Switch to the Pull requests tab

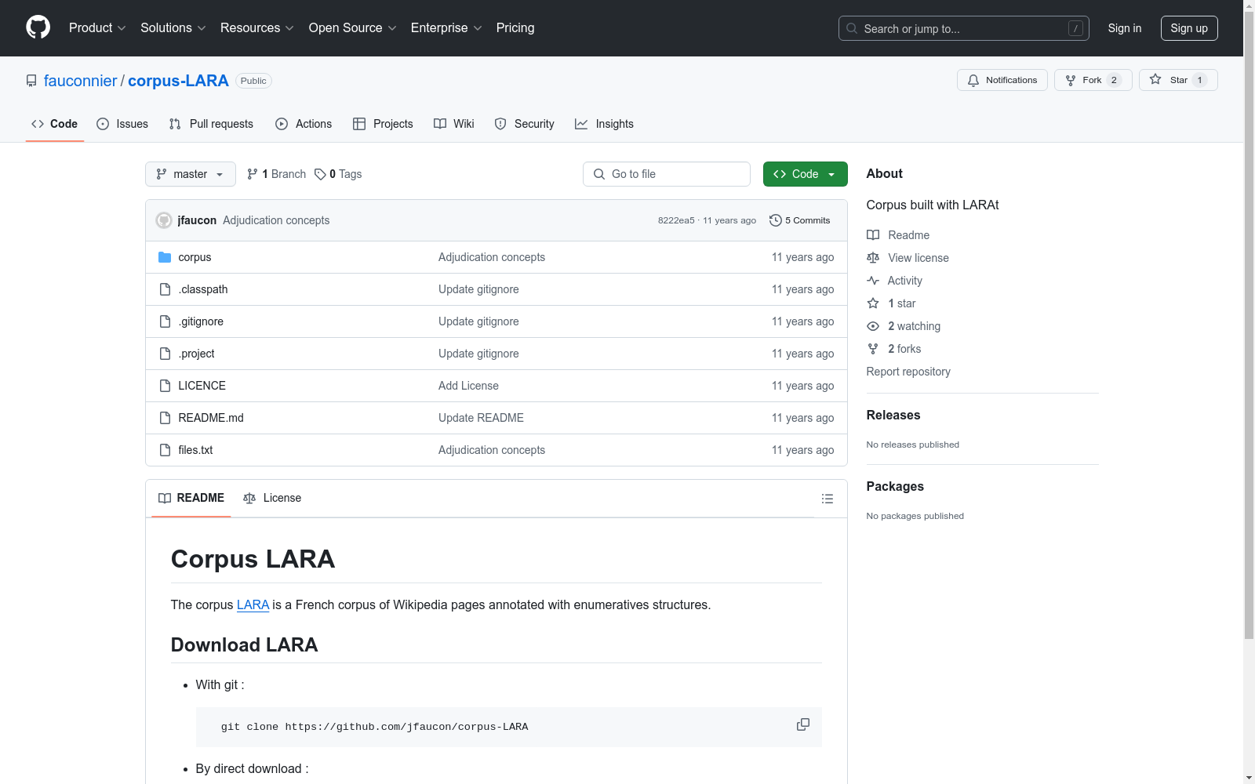coord(211,124)
